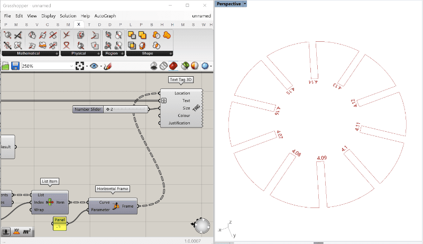Select the Region Union yellow squares icon
This screenshot has width=423, height=244.
pyautogui.click(x=142, y=35)
